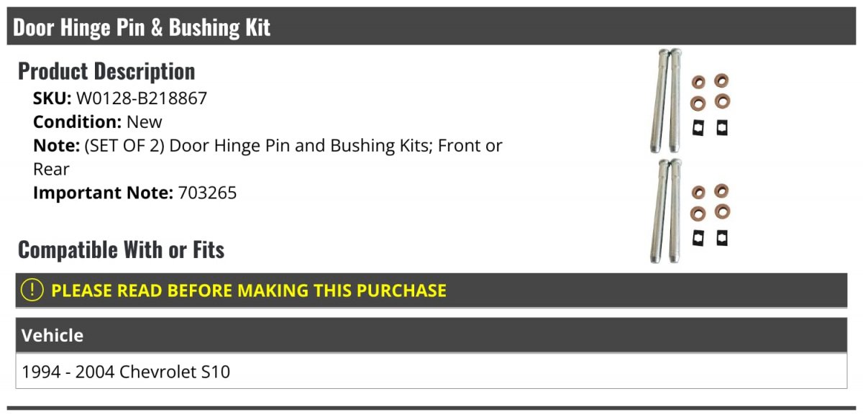Click the yellow warning exclamation icon
This screenshot has width=863, height=417.
point(32,290)
